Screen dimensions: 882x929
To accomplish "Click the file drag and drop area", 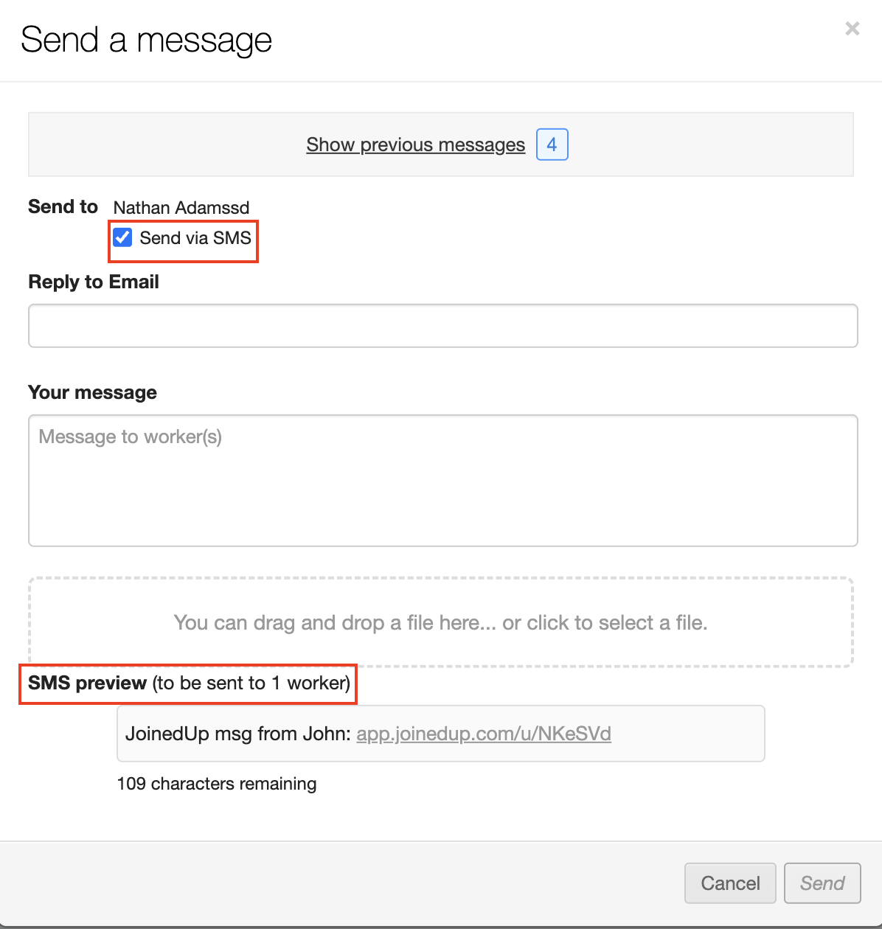I will (x=440, y=623).
